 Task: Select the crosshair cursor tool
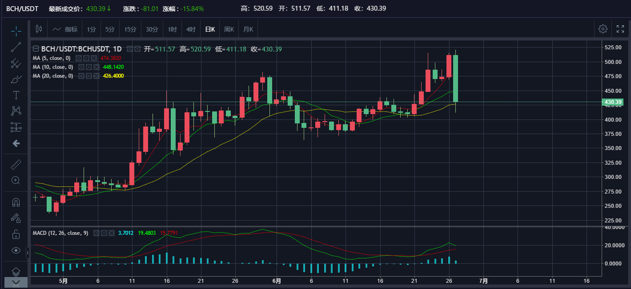[x=16, y=31]
